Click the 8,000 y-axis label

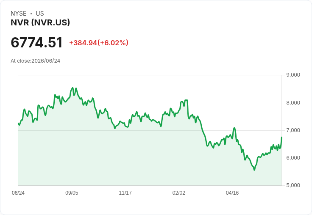pos(293,103)
